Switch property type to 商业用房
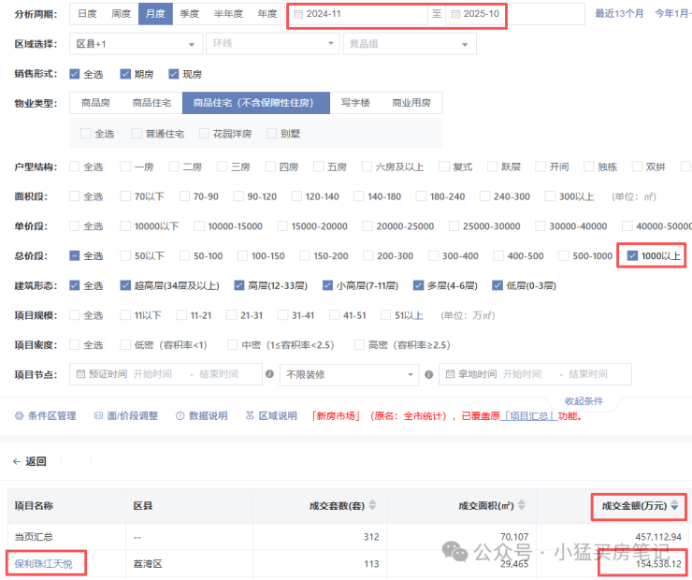The width and height of the screenshot is (692, 580). pos(411,103)
